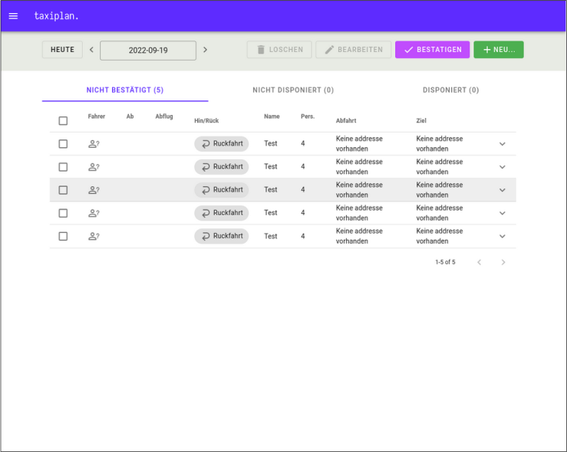The image size is (567, 452).
Task: Click the Bestätigen button
Action: coord(432,50)
